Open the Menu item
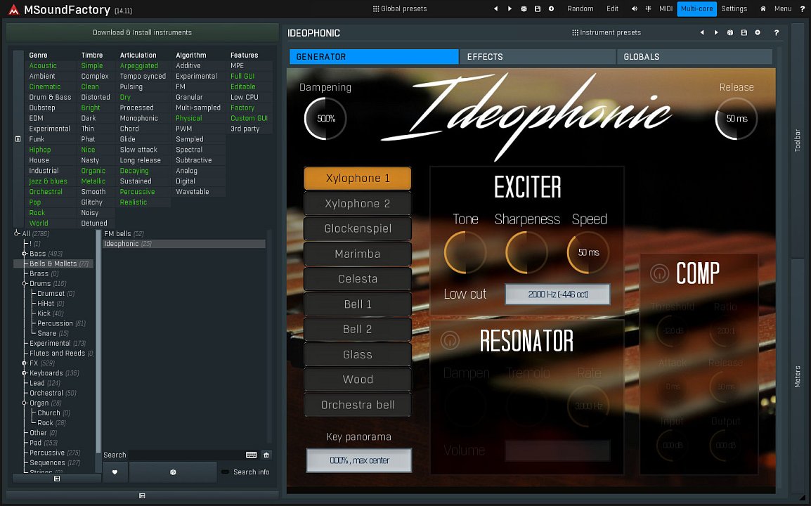Screen dimensions: 811x506 pos(783,9)
